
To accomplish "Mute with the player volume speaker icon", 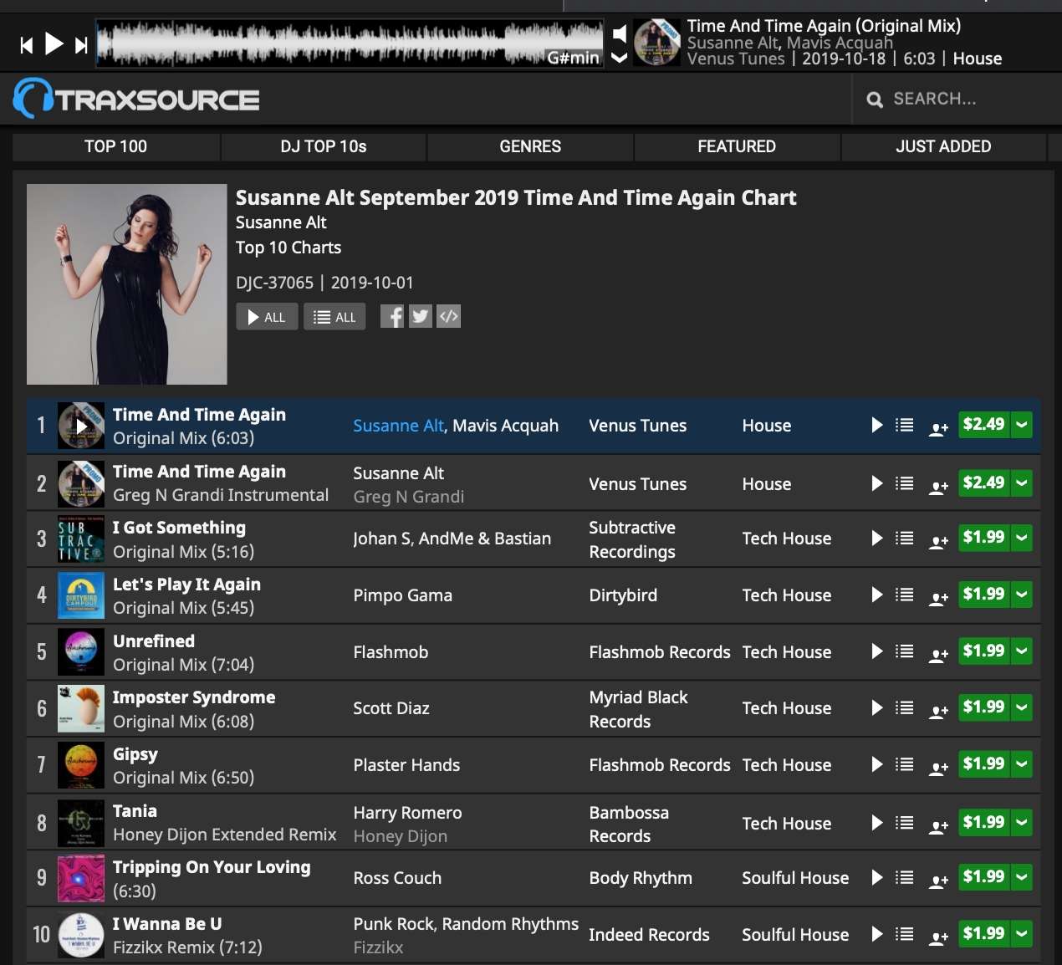I will coord(620,33).
